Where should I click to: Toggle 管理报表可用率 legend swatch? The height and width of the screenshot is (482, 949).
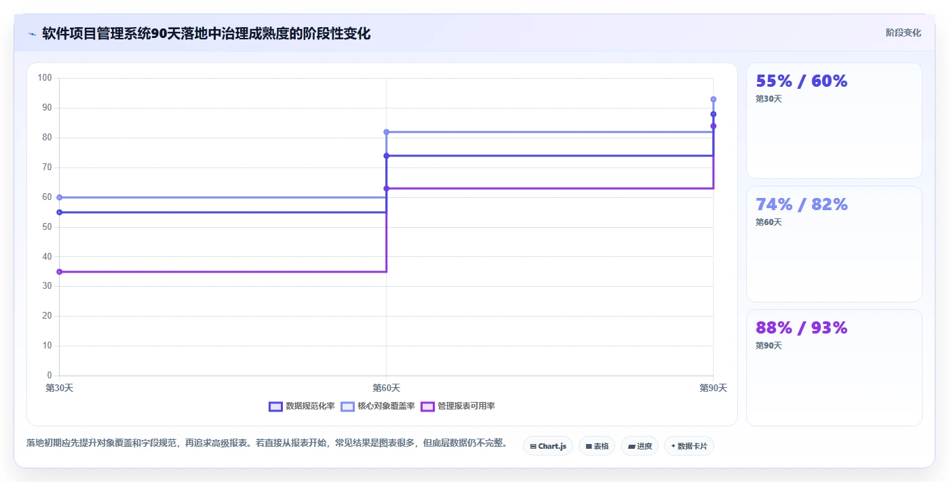click(428, 407)
